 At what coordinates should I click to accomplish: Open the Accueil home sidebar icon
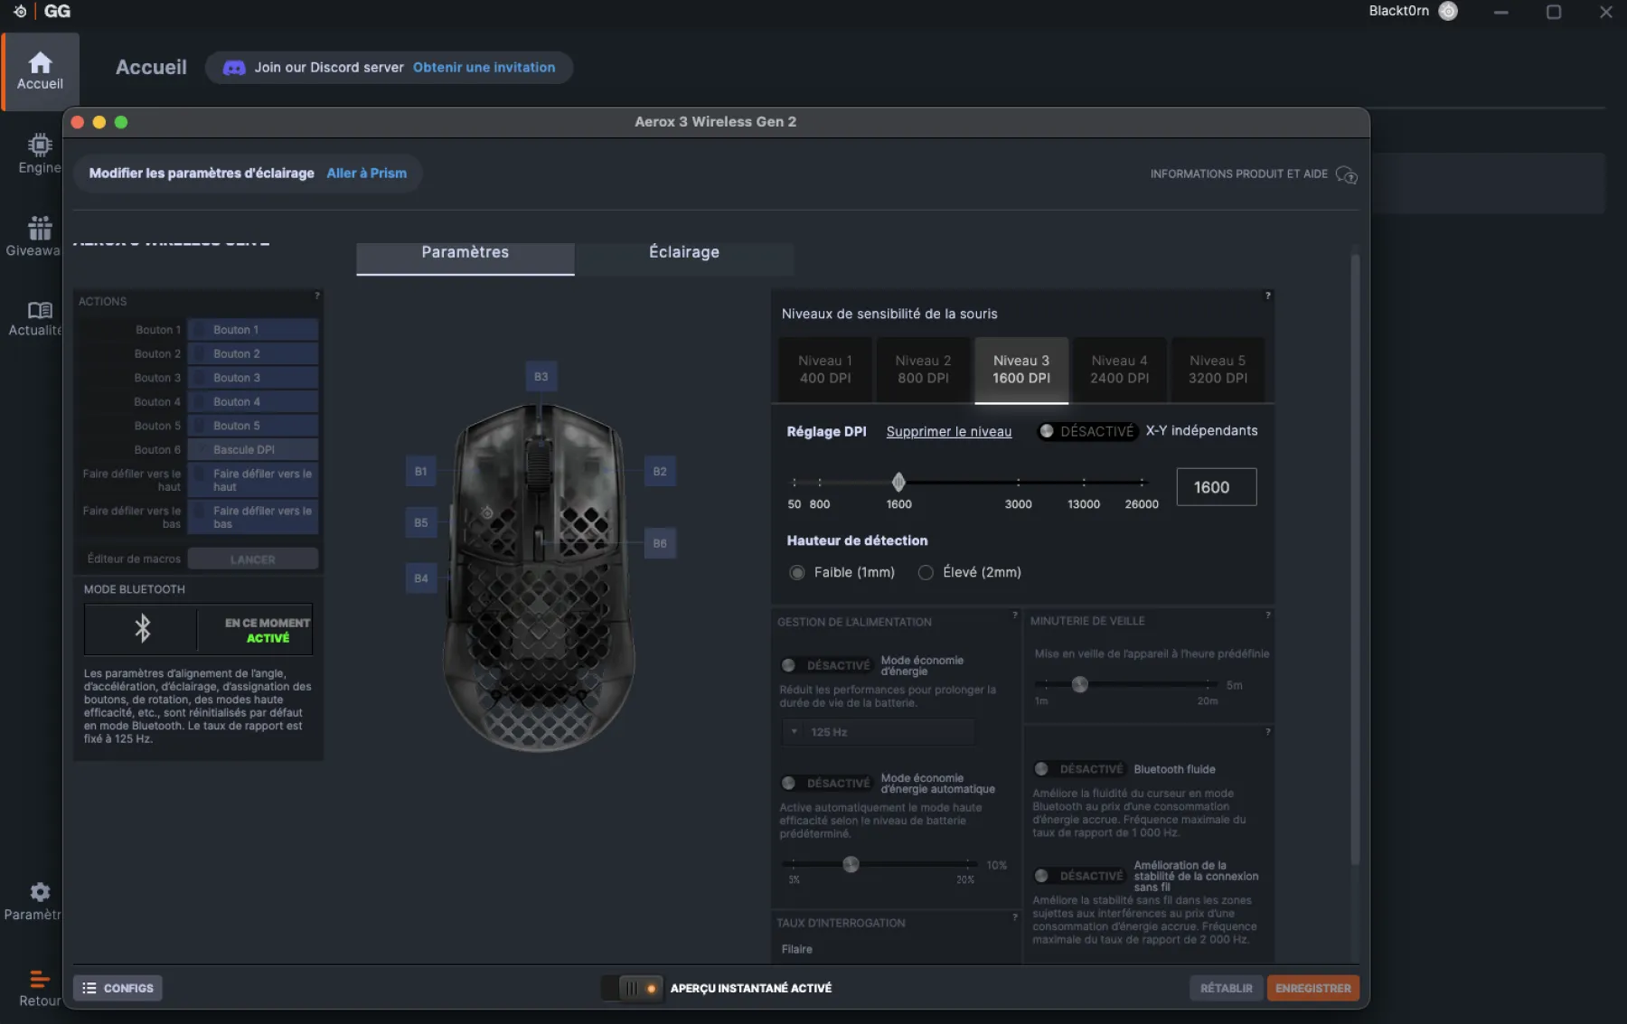[40, 70]
